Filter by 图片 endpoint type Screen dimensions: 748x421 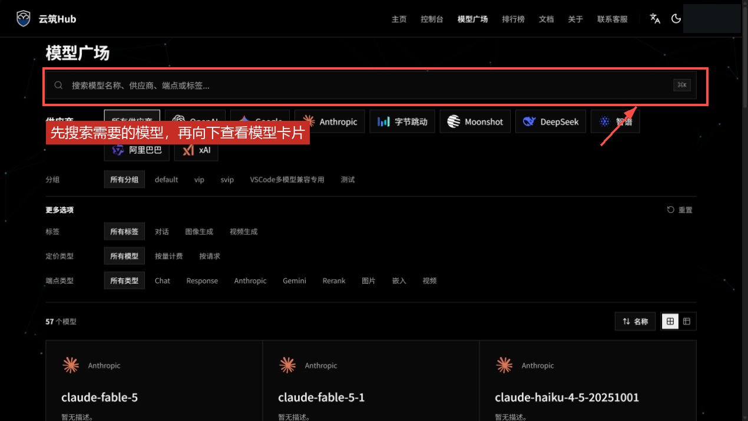[x=369, y=281]
